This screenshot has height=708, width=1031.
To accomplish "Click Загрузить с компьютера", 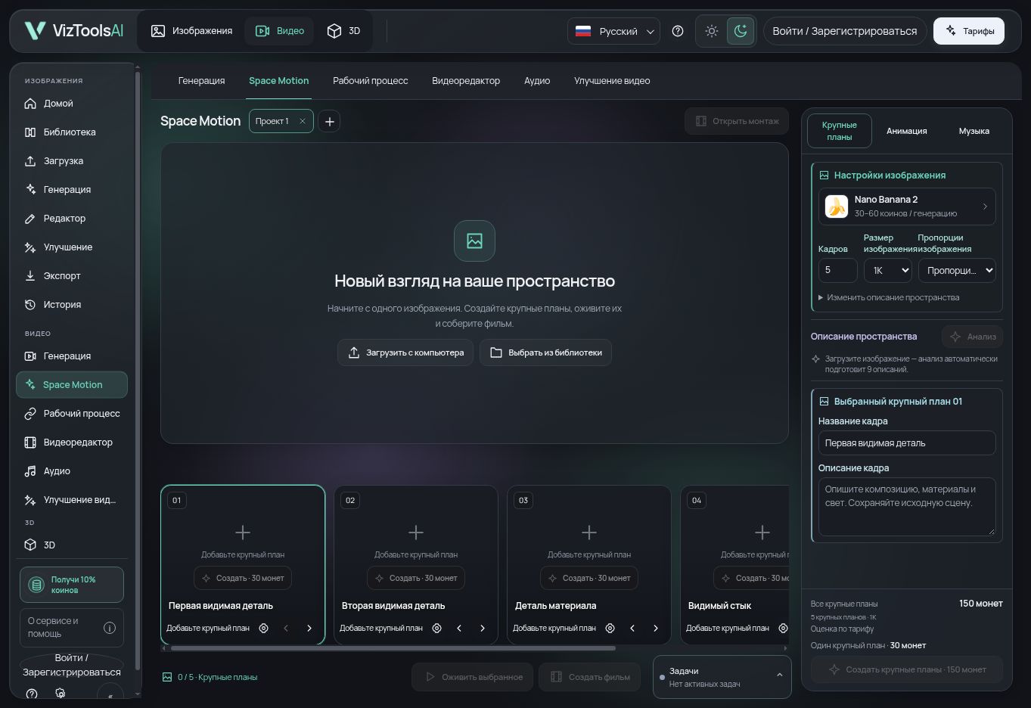I will point(405,352).
